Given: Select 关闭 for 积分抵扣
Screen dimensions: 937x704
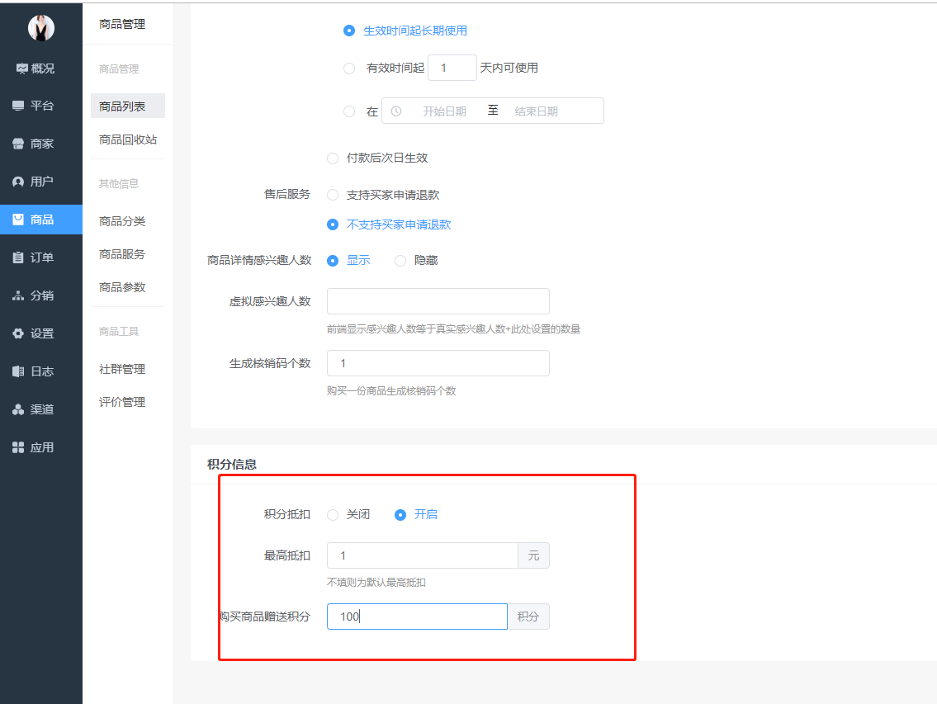Looking at the screenshot, I should [x=333, y=514].
